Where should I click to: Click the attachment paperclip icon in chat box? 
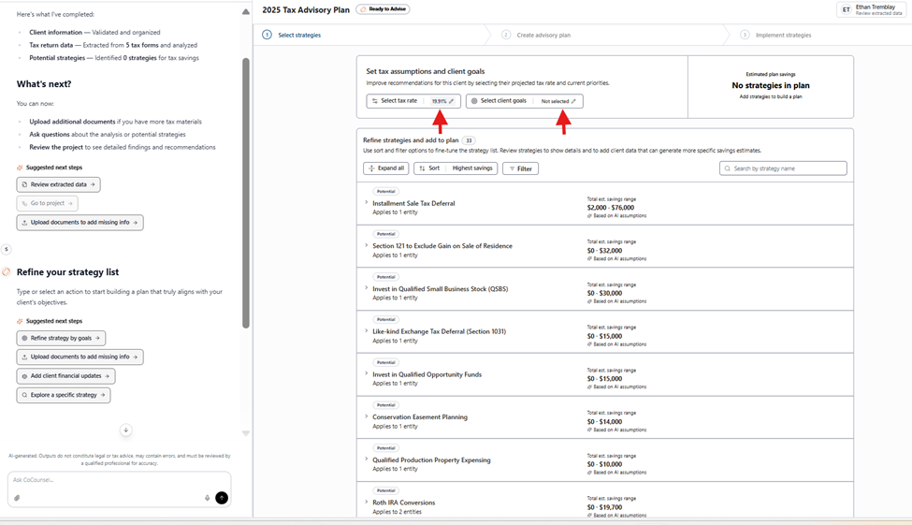[17, 498]
